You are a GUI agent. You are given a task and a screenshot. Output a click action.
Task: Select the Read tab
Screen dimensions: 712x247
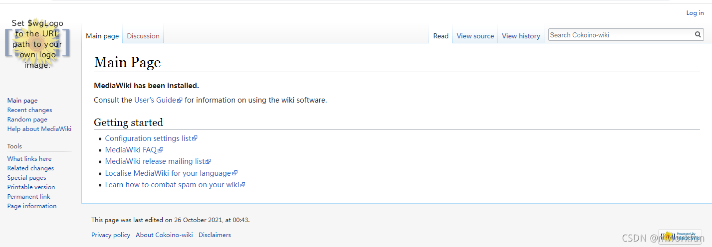click(x=441, y=36)
